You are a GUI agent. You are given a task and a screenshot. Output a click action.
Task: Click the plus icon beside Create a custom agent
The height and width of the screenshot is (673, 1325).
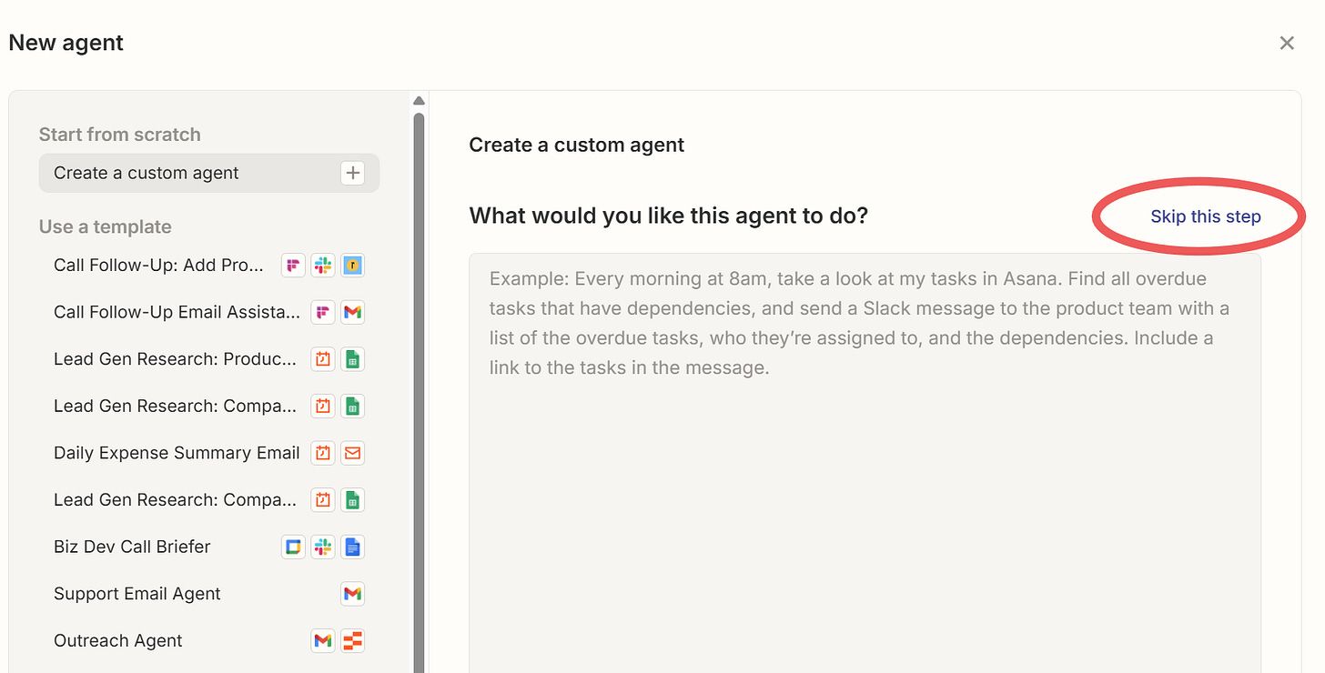(353, 173)
